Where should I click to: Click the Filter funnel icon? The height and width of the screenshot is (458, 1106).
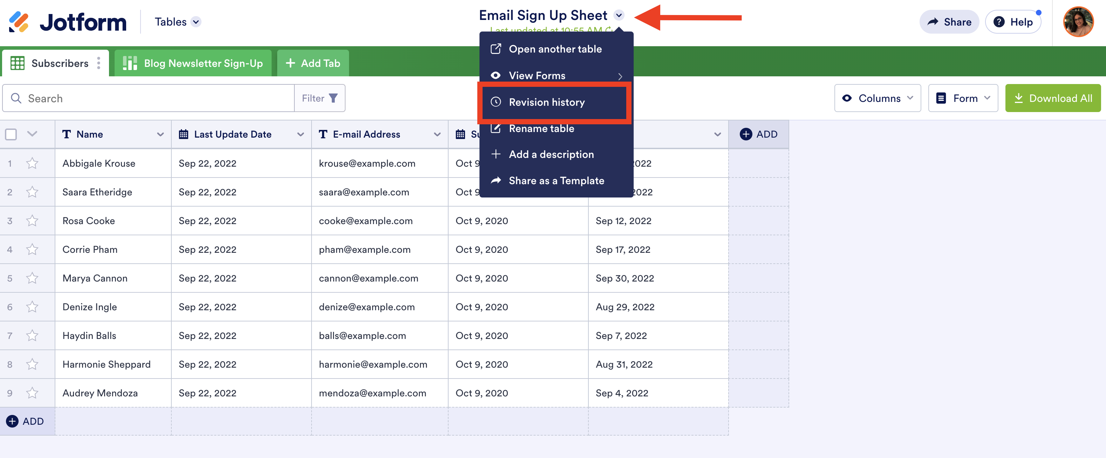[333, 98]
